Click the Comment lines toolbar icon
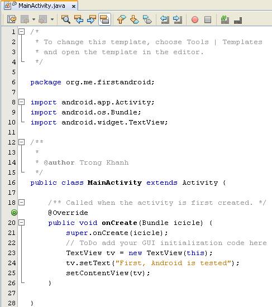The width and height of the screenshot is (272, 307). point(225,19)
